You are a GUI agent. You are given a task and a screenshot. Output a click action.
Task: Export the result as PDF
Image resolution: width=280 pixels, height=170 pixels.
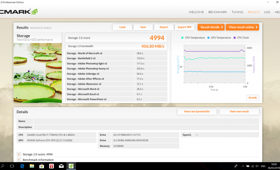tap(185, 27)
